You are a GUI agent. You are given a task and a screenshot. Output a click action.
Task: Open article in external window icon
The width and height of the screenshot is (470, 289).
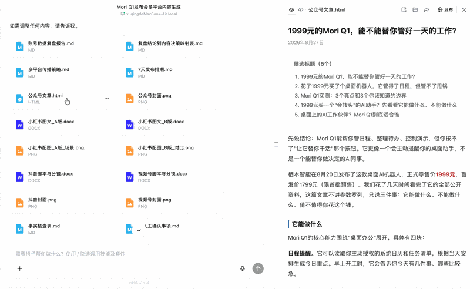click(404, 9)
